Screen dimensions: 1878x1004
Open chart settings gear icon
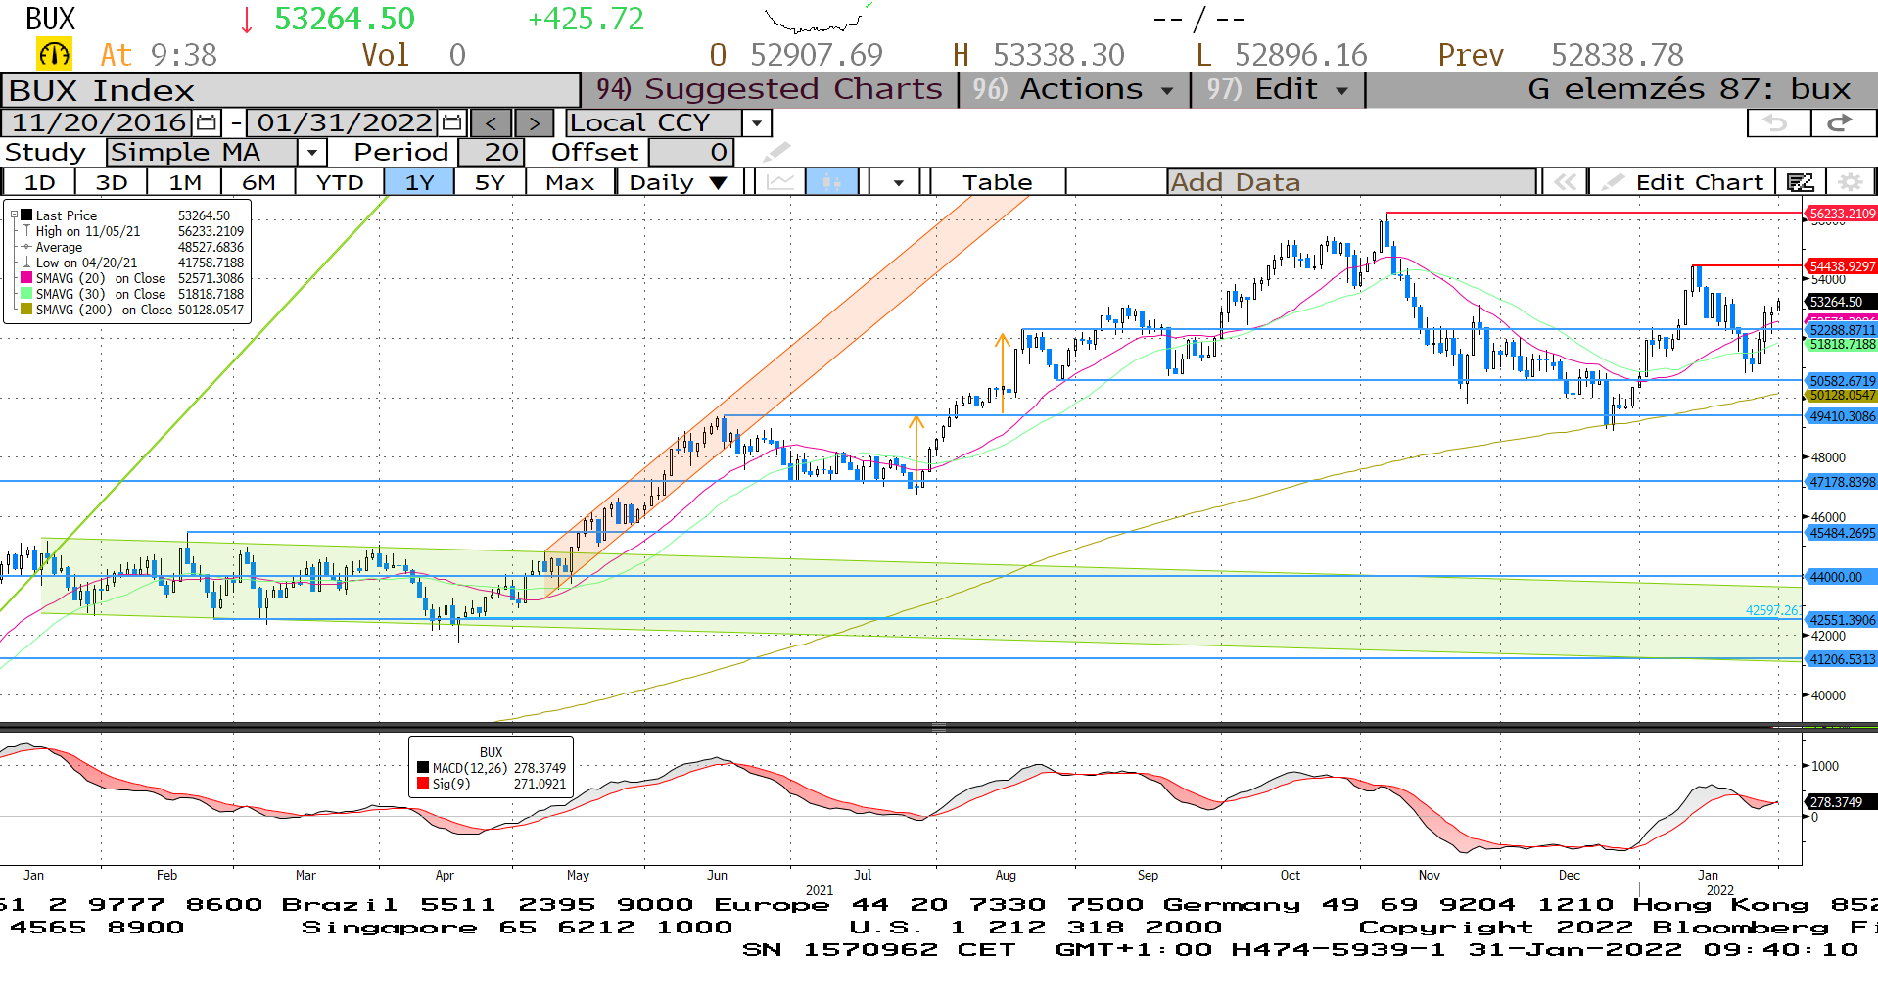coord(1850,182)
